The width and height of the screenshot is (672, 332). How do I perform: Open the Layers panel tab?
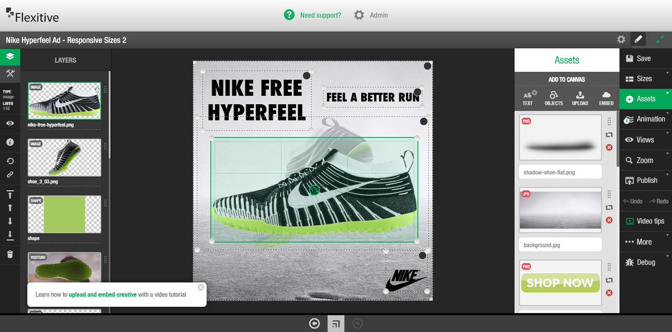10,57
